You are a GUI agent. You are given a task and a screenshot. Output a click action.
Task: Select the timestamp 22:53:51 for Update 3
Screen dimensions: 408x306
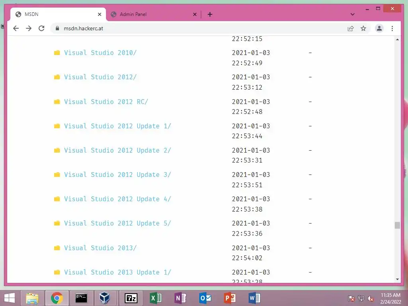coord(247,185)
